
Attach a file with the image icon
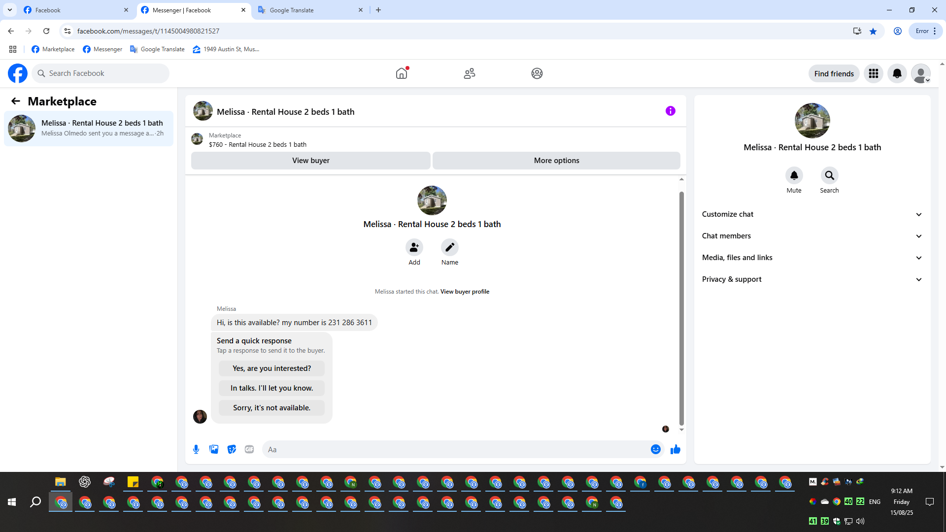click(214, 449)
